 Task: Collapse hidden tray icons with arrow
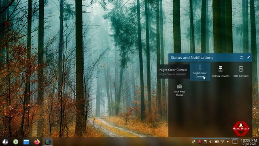coord(228,142)
